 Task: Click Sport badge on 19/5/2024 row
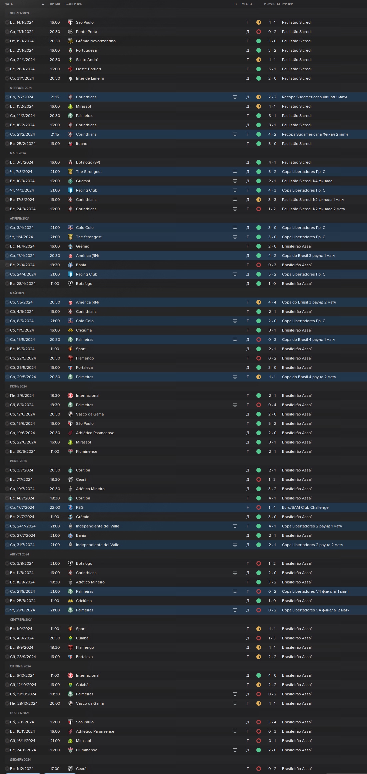coord(70,349)
